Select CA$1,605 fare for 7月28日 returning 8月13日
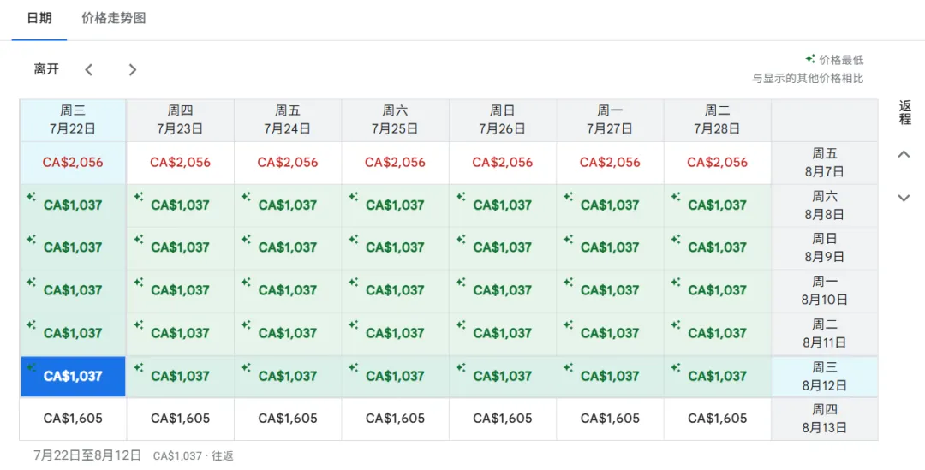 click(x=718, y=419)
